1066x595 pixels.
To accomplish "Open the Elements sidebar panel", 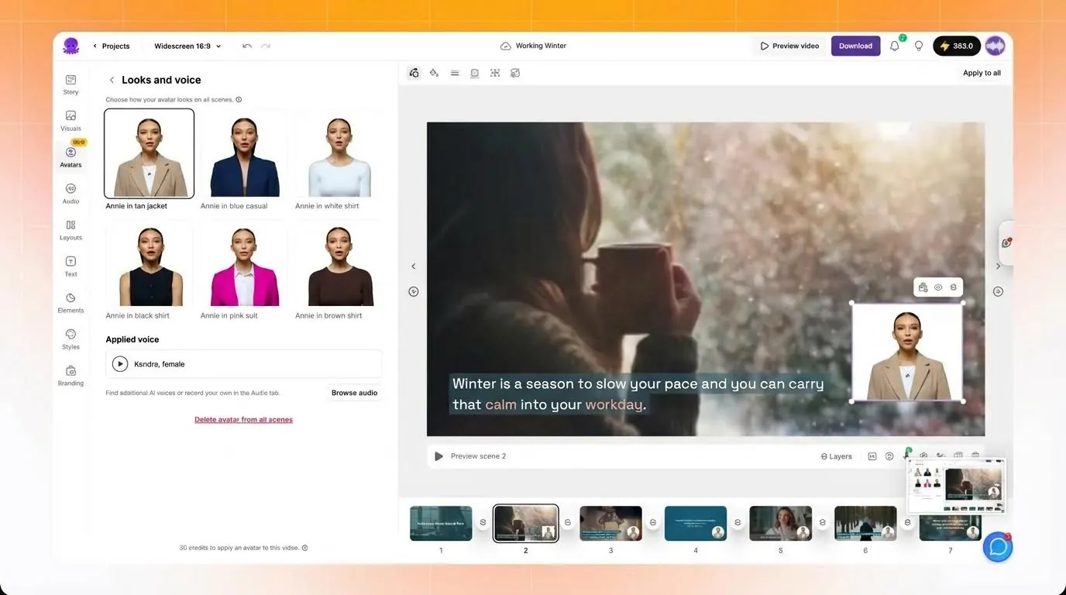I will coord(70,303).
